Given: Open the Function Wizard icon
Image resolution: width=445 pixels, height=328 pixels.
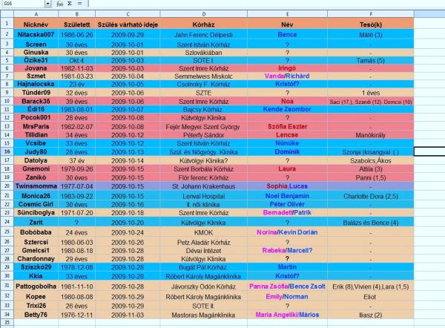Looking at the screenshot, I should (x=59, y=4).
